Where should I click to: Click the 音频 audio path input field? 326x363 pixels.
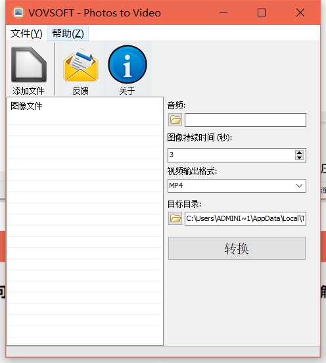point(245,120)
